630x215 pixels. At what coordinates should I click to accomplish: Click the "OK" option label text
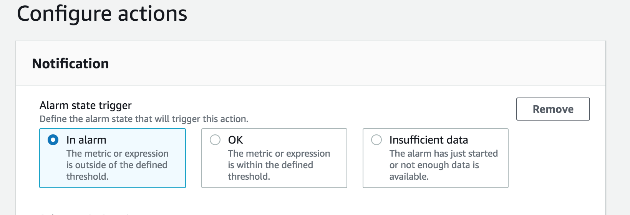click(x=235, y=140)
